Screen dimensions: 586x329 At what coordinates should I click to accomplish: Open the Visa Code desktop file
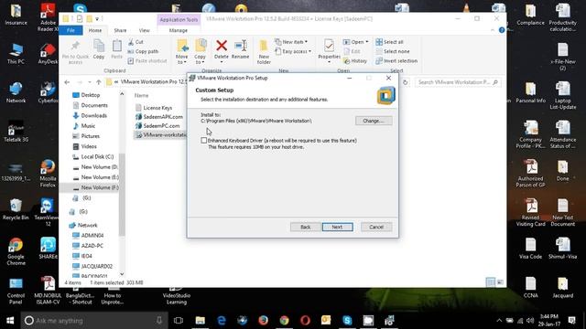pos(531,248)
